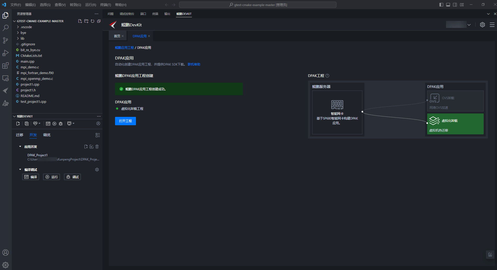Screen dimensions: 497x270
Task: Select the OVS卸载 card
Action: click(x=455, y=101)
